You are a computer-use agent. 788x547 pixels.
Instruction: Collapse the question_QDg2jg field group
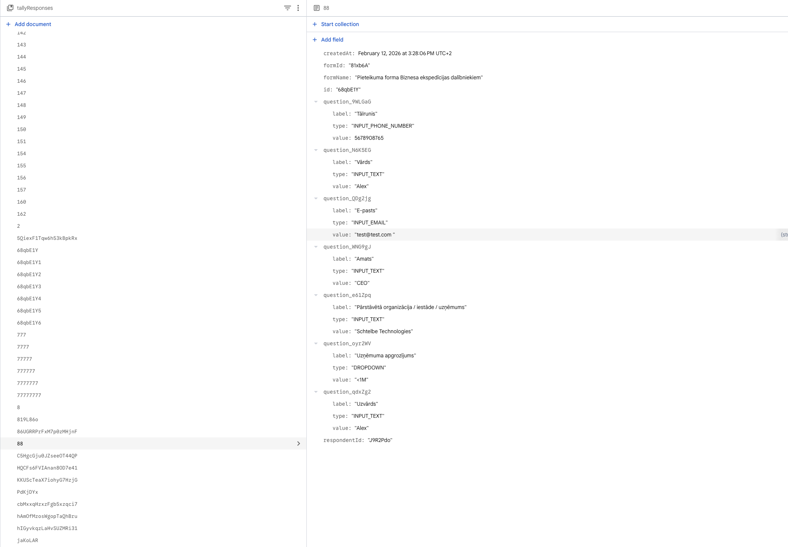pos(316,198)
